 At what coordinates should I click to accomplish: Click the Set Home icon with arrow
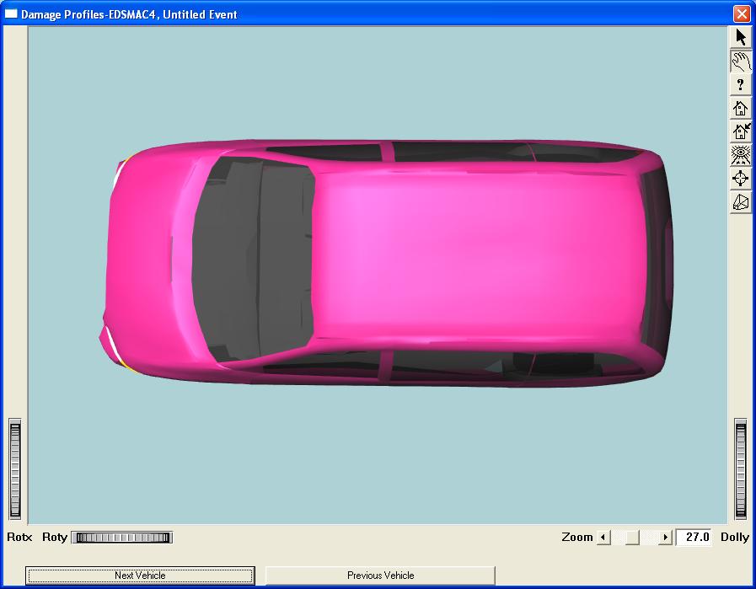click(x=741, y=131)
